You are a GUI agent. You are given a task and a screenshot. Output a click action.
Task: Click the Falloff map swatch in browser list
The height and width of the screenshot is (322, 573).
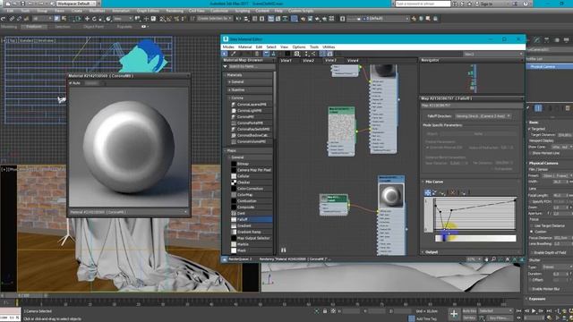[x=234, y=219]
